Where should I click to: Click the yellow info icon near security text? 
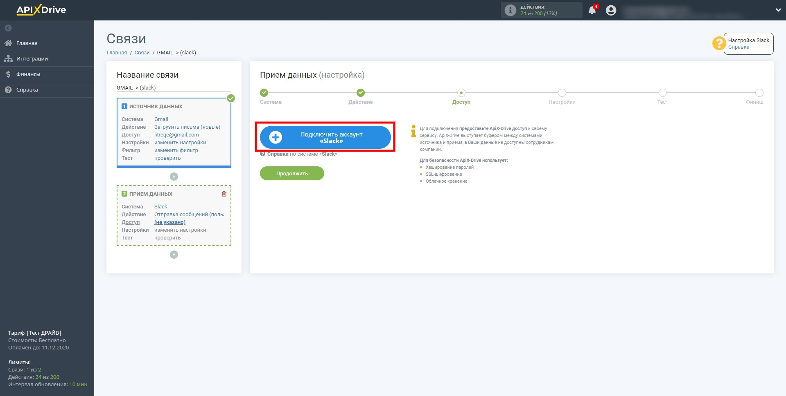pyautogui.click(x=413, y=131)
